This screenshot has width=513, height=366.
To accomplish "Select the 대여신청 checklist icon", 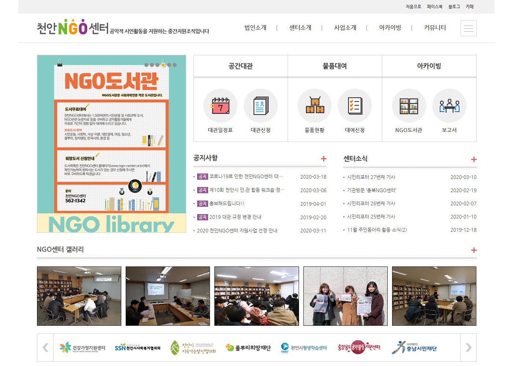I will (355, 106).
